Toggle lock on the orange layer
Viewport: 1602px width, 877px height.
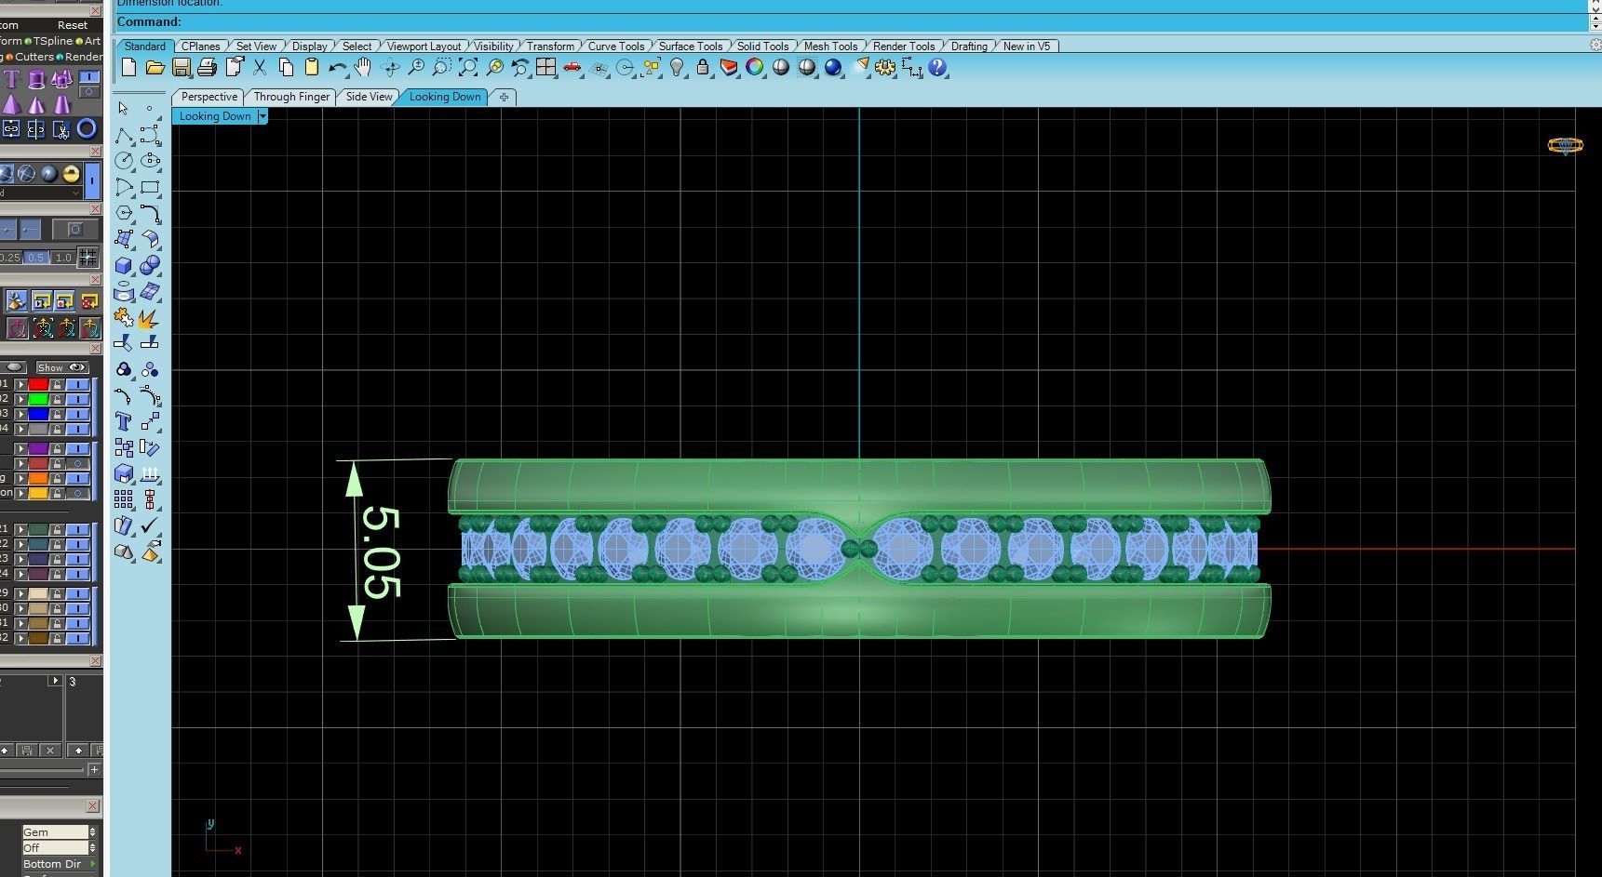(x=57, y=478)
